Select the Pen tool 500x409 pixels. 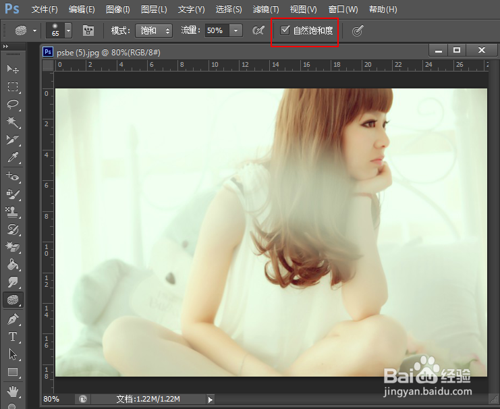[x=13, y=319]
